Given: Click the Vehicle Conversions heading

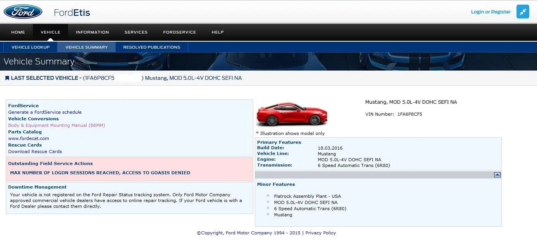Looking at the screenshot, I should [33, 119].
